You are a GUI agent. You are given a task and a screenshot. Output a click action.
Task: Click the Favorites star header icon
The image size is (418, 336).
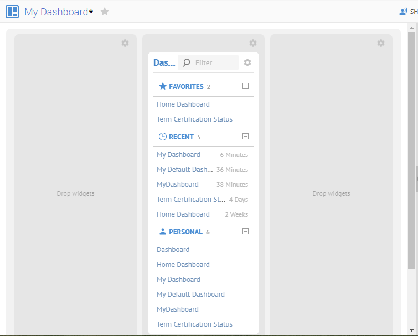tap(163, 86)
